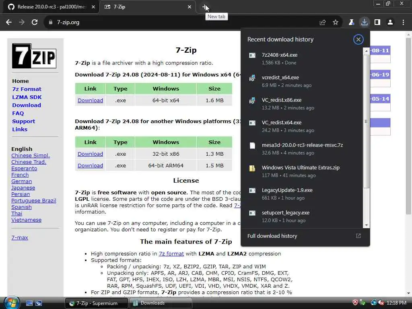The width and height of the screenshot is (412, 309).
Task: Open the LZMA SDK sidebar link
Action: (x=27, y=97)
